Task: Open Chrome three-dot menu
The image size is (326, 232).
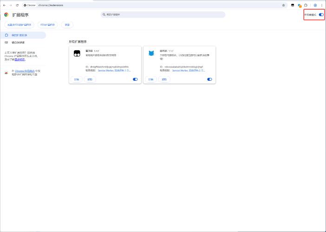Action: coord(322,5)
